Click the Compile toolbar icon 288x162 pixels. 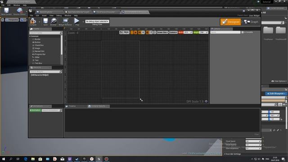(33, 21)
